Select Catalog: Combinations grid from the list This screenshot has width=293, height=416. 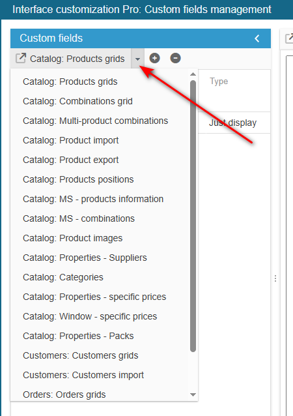click(77, 101)
